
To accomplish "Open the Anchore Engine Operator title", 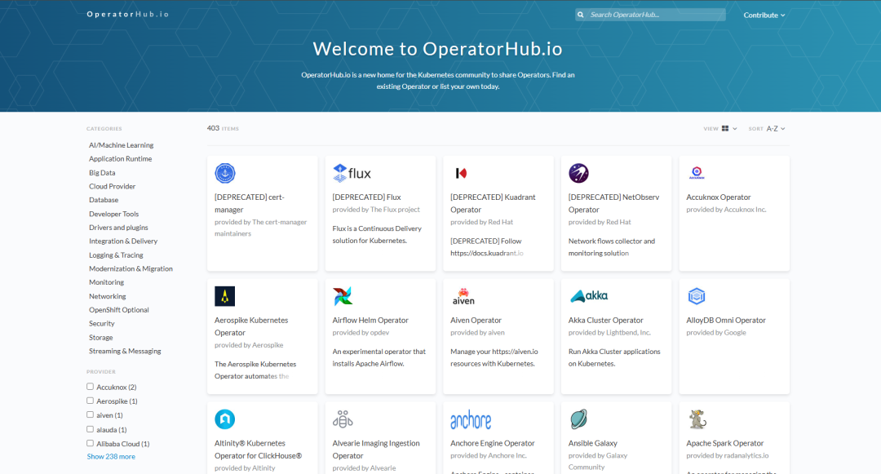I will point(492,443).
